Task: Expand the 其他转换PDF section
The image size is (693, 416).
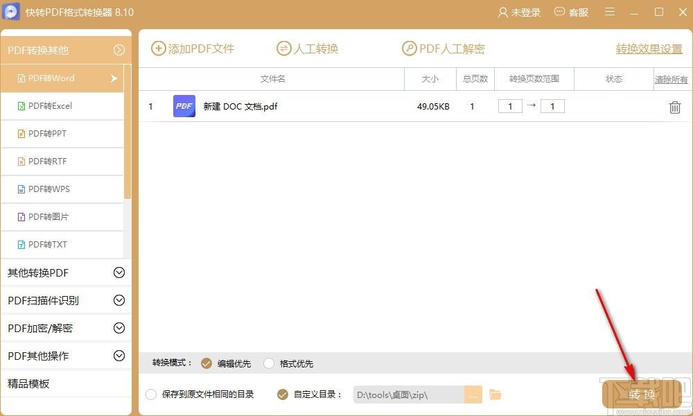Action: click(119, 272)
